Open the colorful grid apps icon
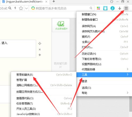Screen dimensions: 132x117 click(98, 8)
